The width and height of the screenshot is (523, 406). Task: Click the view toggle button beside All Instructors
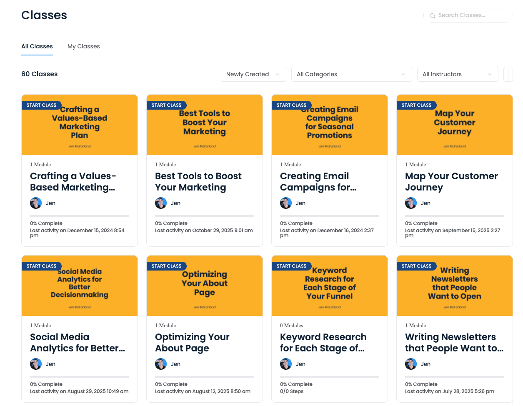pos(508,74)
